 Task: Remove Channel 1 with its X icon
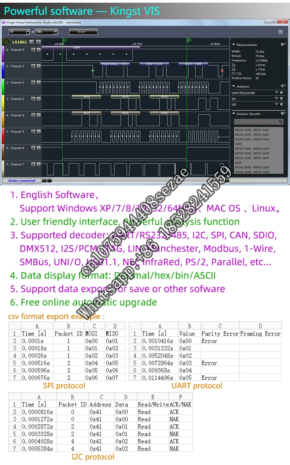[x=39, y=66]
